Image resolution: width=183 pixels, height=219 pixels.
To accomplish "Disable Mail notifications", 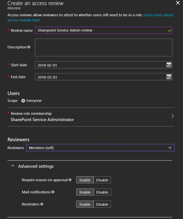I will tap(102, 192).
